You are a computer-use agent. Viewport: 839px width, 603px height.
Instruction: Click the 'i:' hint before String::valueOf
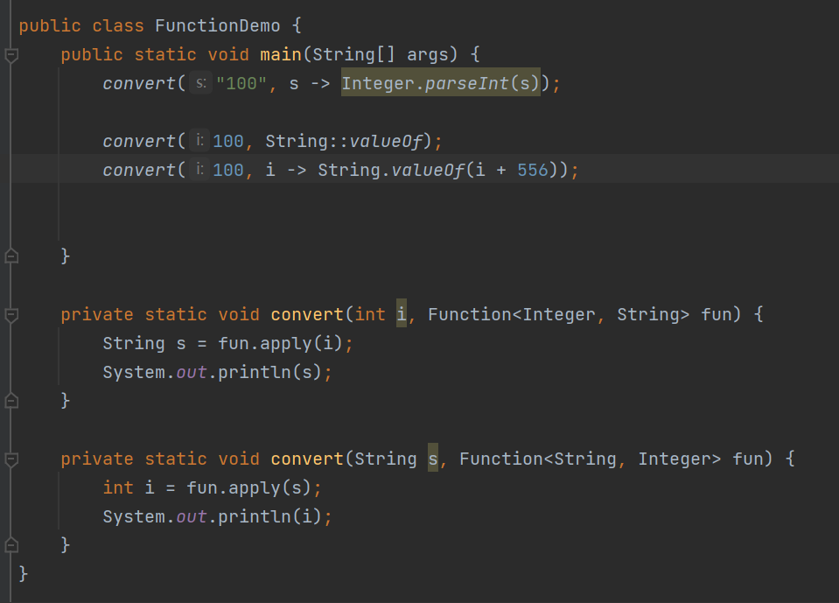pos(199,141)
